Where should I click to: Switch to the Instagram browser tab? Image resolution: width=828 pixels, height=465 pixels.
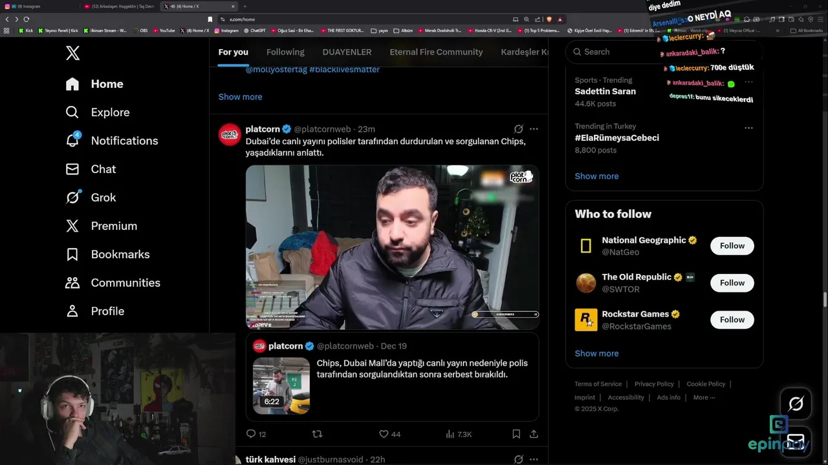tap(39, 6)
